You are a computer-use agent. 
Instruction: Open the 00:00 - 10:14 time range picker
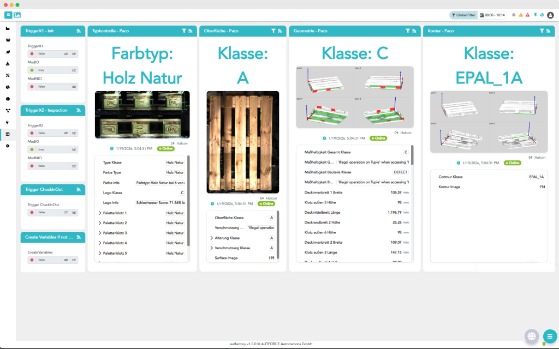point(493,15)
